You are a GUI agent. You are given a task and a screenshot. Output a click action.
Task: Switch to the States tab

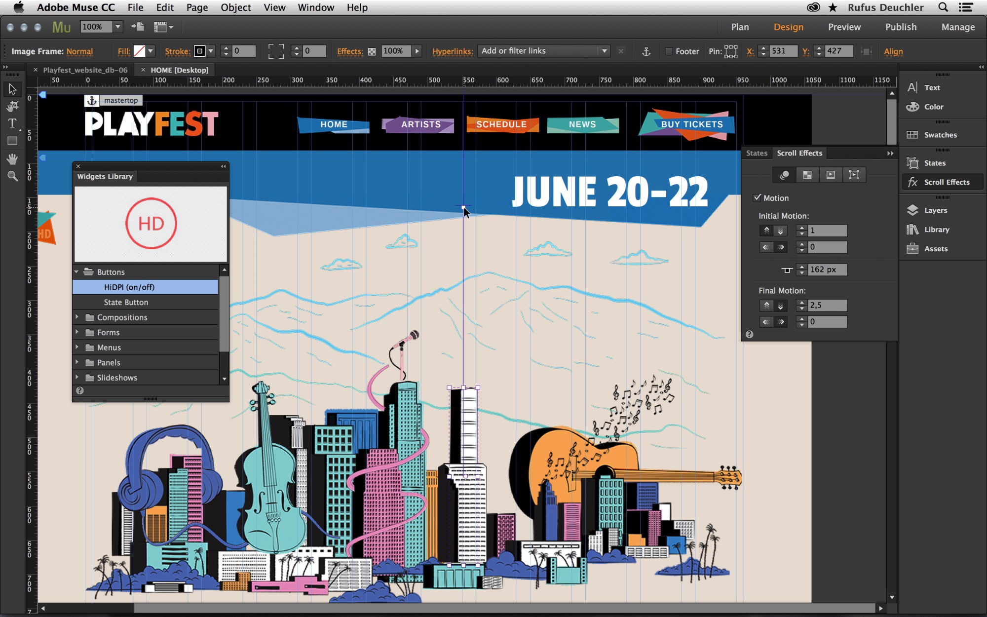[756, 153]
